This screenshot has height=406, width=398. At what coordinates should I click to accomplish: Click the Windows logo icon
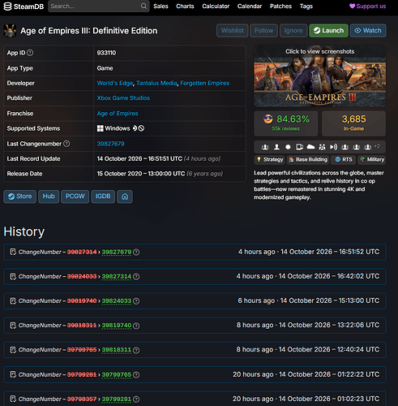click(101, 128)
